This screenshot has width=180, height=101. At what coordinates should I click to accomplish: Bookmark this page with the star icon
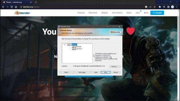click(x=154, y=7)
